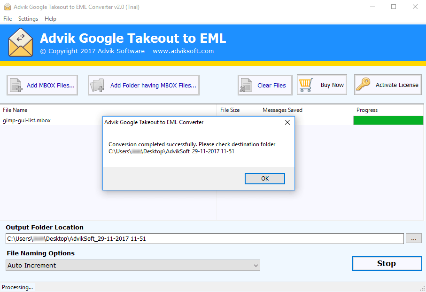Click the Clear Files label
426x292 pixels.
tap(271, 86)
